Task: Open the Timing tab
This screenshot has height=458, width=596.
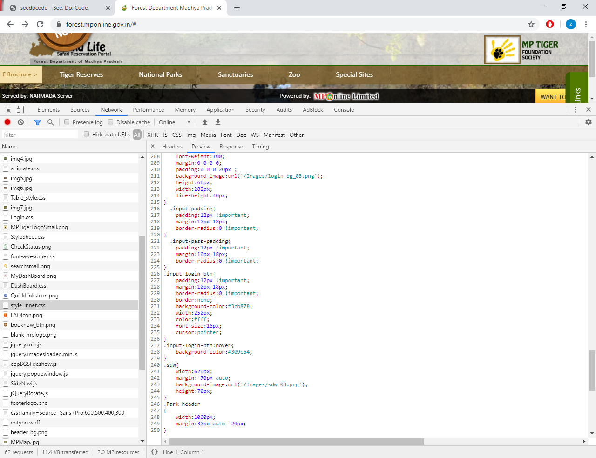Action: tap(261, 146)
